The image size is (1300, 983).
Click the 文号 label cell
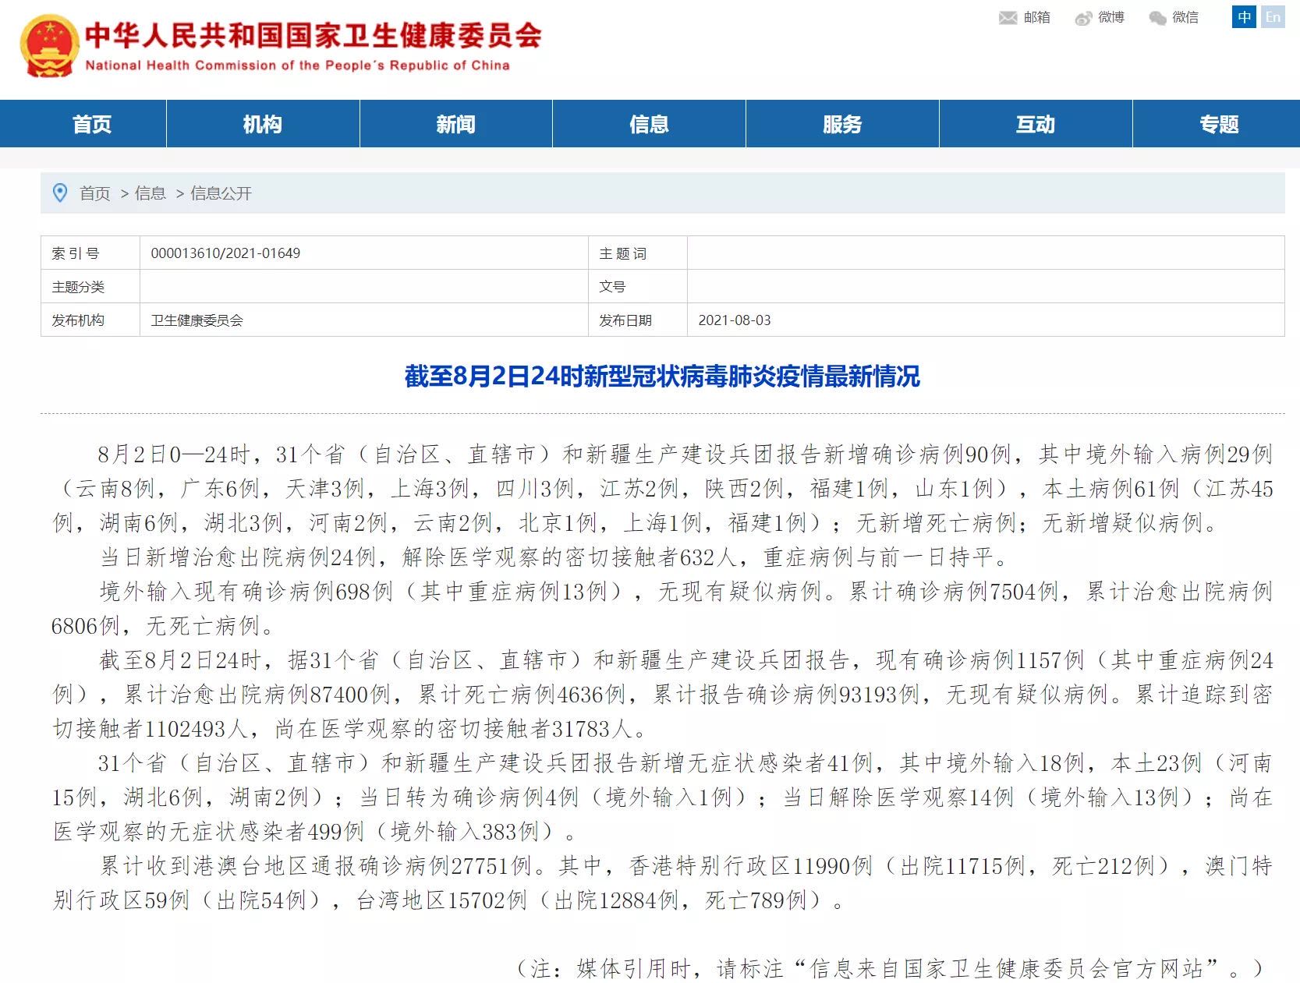(638, 287)
